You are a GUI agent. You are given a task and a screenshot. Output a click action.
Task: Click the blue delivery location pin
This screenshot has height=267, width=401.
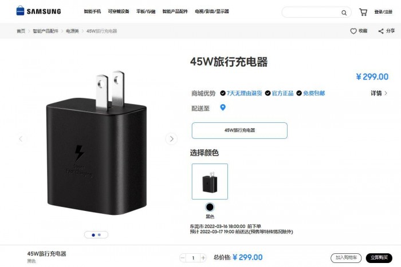click(223, 107)
